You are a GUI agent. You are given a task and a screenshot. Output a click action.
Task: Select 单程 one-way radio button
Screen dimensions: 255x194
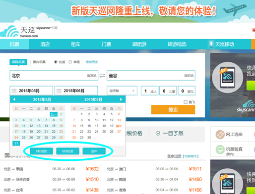(x=70, y=62)
